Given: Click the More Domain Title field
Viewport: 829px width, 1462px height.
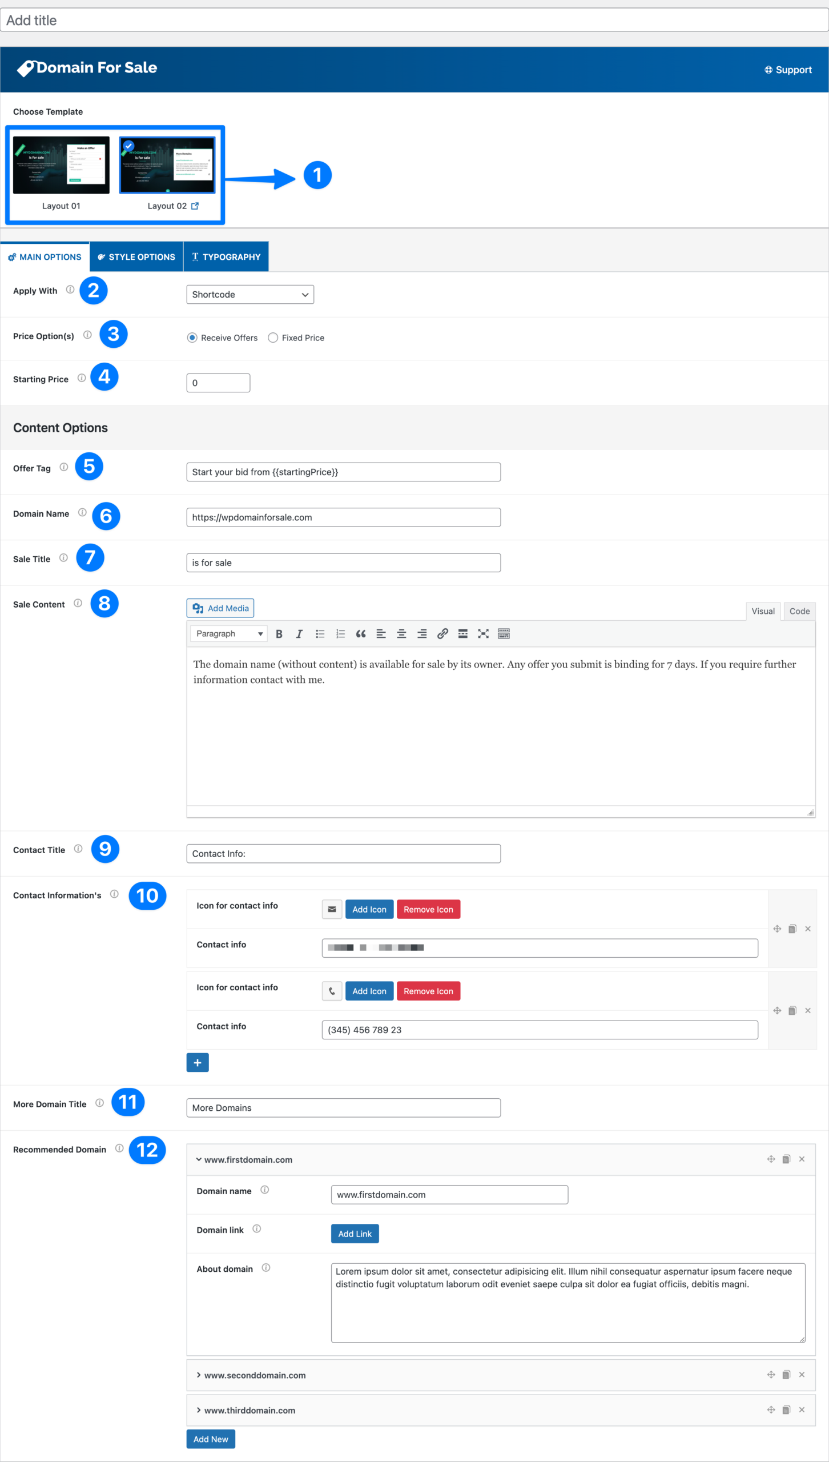Looking at the screenshot, I should coord(344,1108).
